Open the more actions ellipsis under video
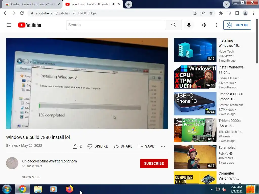 (163, 147)
